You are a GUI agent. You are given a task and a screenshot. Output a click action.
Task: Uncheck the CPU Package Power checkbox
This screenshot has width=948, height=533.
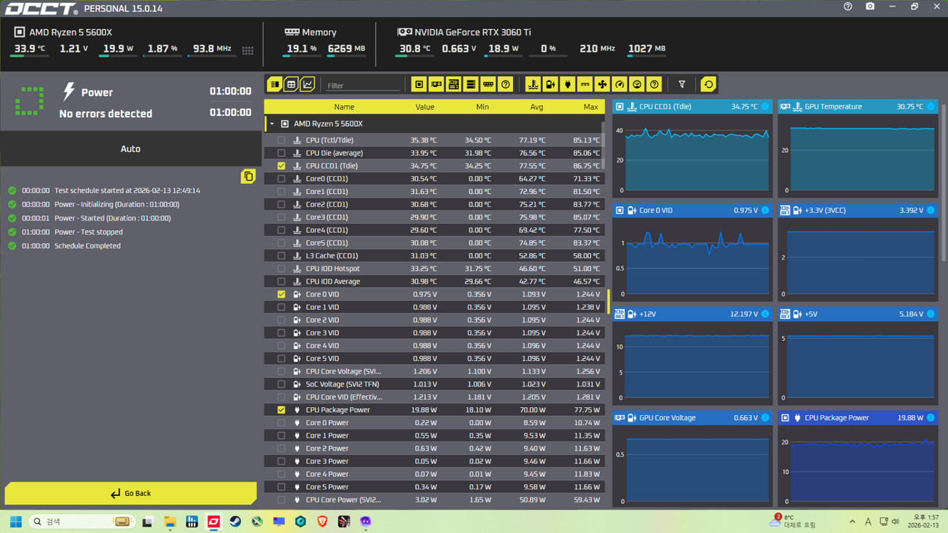click(281, 410)
